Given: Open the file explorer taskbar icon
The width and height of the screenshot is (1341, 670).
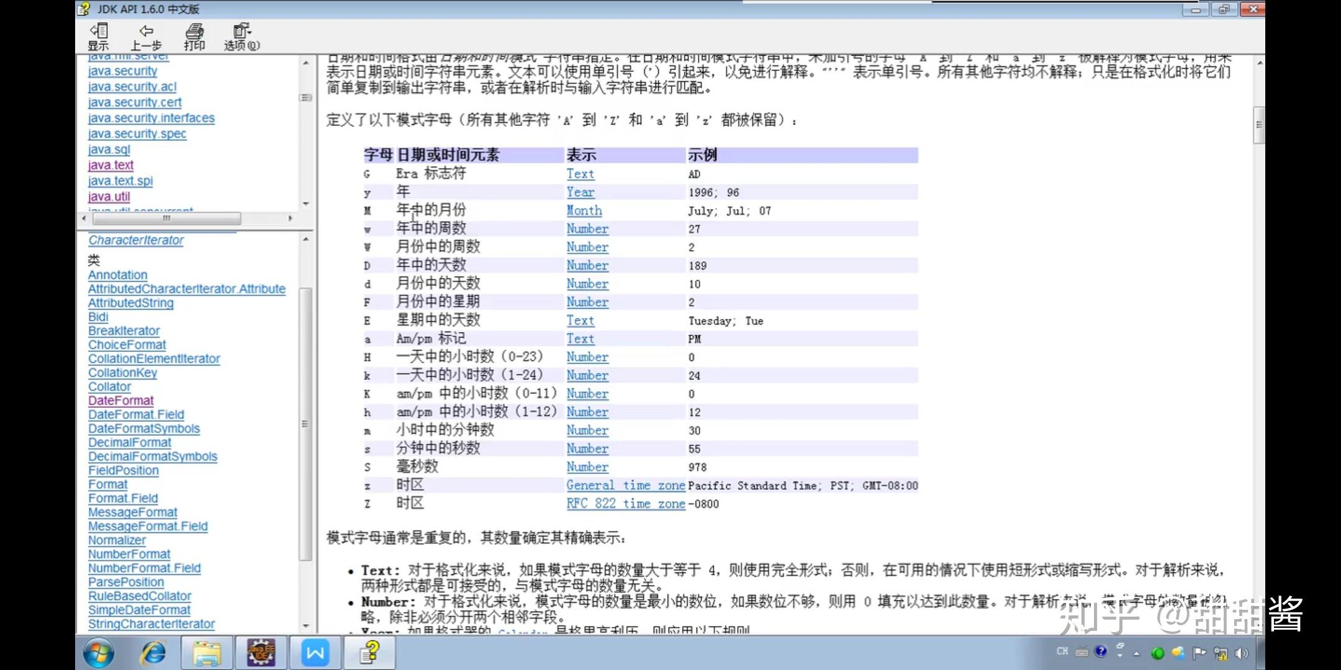Looking at the screenshot, I should point(207,653).
